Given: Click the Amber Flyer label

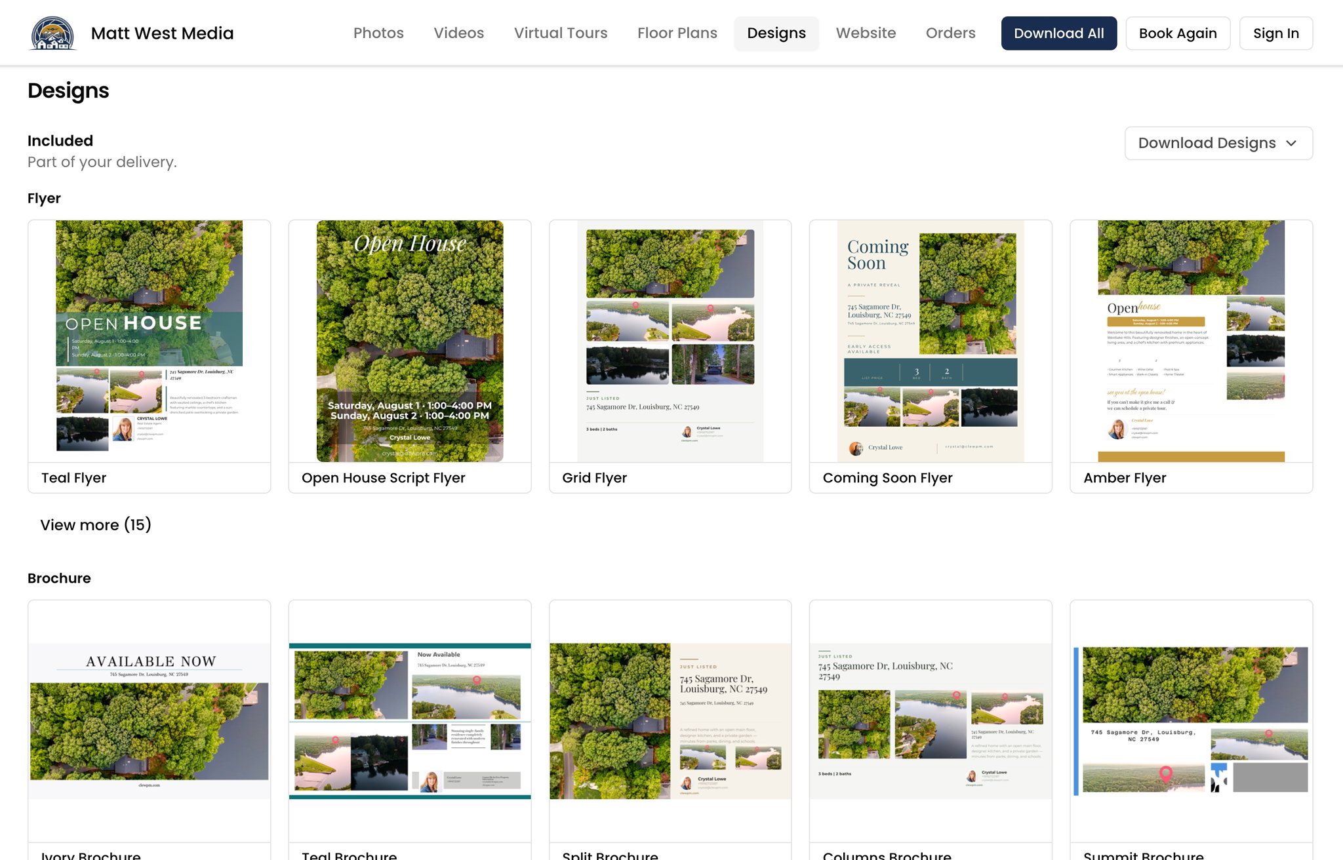Looking at the screenshot, I should click(1125, 478).
